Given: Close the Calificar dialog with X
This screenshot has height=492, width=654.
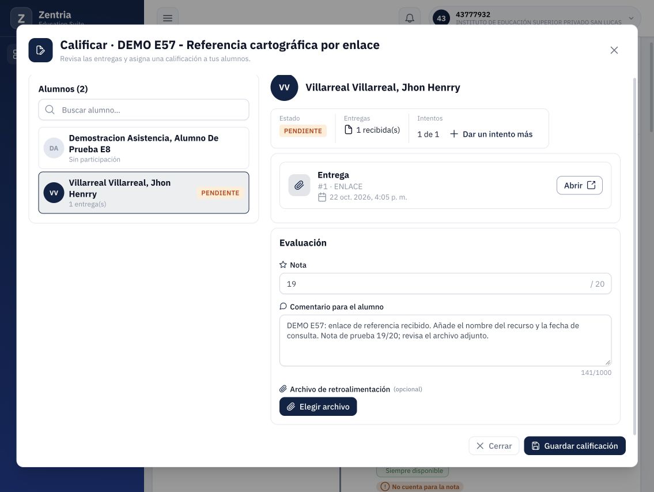Looking at the screenshot, I should click(614, 50).
